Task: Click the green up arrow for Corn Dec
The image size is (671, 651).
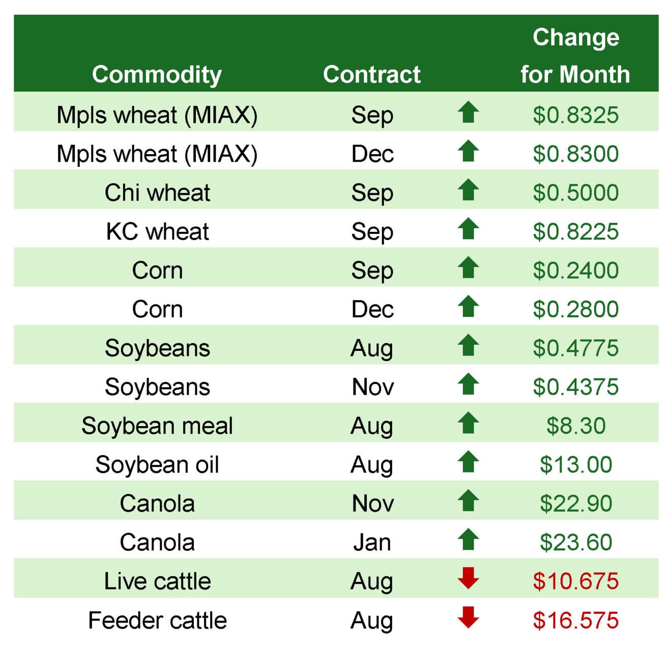Action: tap(468, 307)
